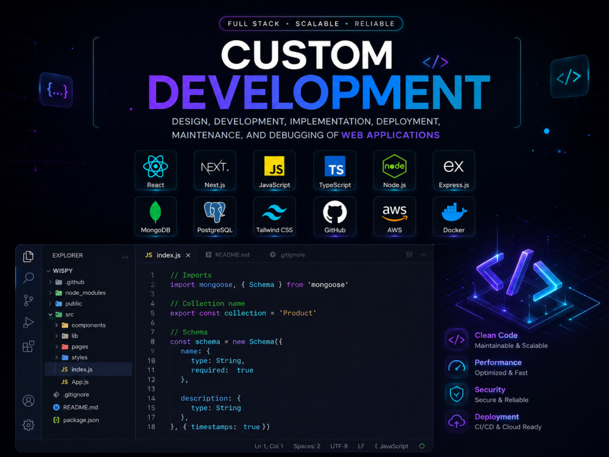Click Ln 1, Col 1 in status bar
The image size is (609, 457).
(269, 446)
